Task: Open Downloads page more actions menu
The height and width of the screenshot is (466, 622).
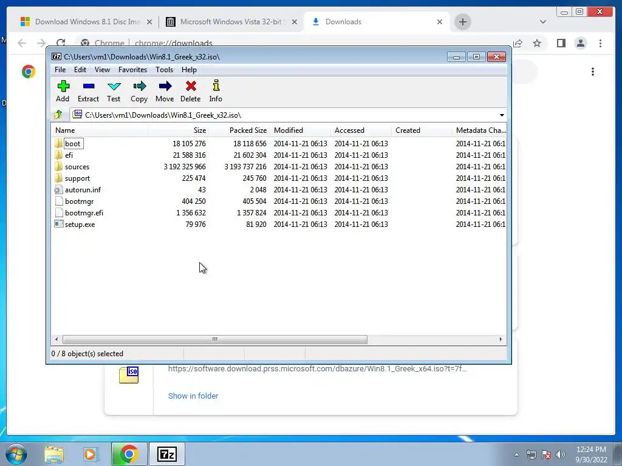Action: click(x=593, y=72)
